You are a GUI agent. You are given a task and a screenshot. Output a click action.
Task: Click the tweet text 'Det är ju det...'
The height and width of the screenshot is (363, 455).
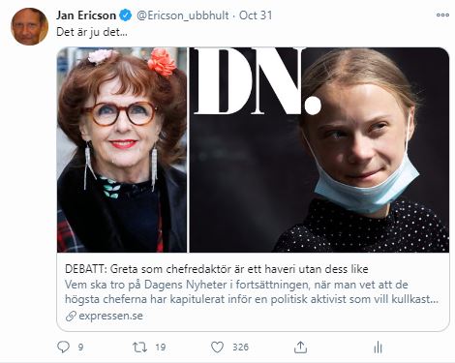[92, 32]
